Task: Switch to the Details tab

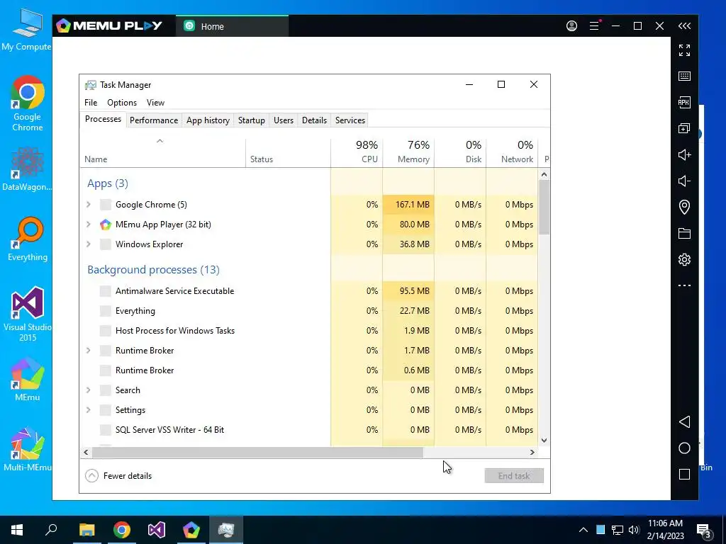Action: [x=314, y=120]
